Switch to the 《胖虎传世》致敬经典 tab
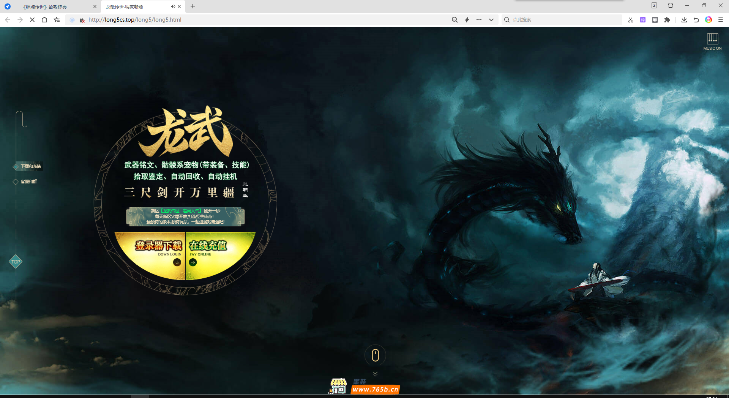This screenshot has width=729, height=398. 53,7
